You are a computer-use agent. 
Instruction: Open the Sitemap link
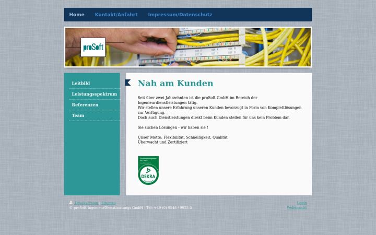pyautogui.click(x=109, y=203)
